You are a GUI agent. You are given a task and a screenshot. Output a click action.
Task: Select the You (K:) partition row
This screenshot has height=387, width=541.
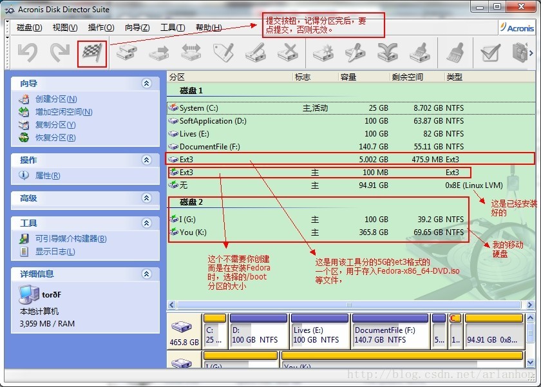coord(351,232)
